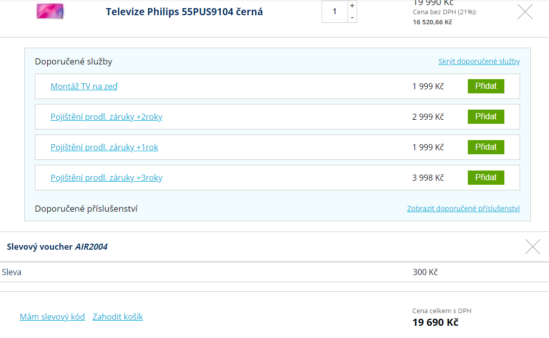Click the Sleva row label
This screenshot has width=549, height=338.
[12, 272]
